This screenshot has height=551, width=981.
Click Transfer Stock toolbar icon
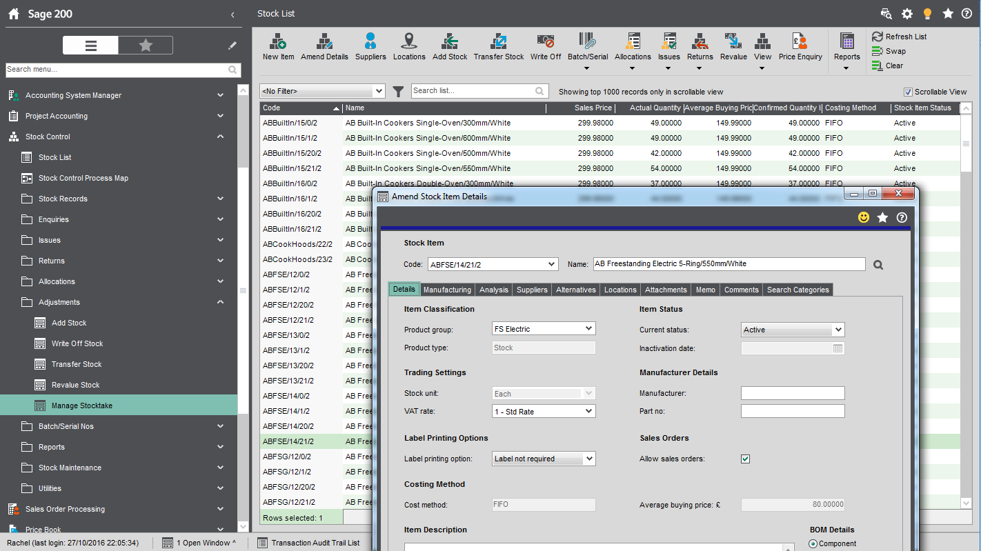499,47
